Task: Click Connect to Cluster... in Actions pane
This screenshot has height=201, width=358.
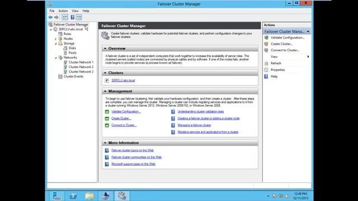Action: click(x=285, y=50)
